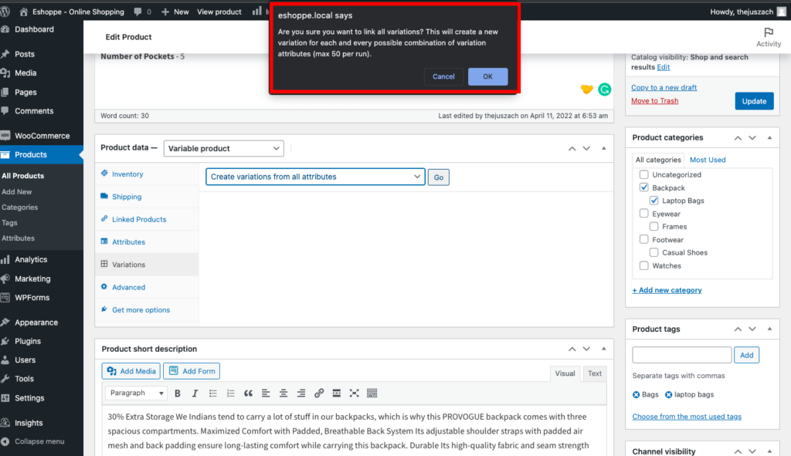Insert Read More tag icon
The height and width of the screenshot is (456, 791).
[337, 393]
